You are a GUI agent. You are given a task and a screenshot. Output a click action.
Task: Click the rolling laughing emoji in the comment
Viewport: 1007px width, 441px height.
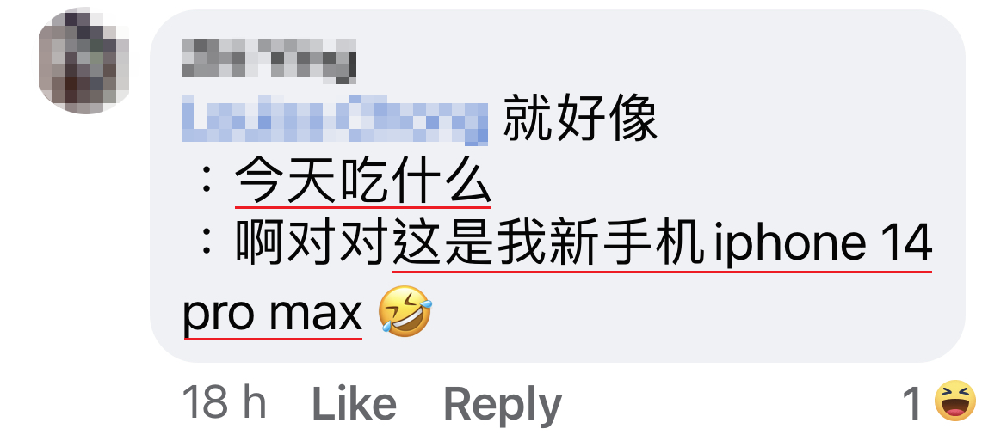coord(405,310)
